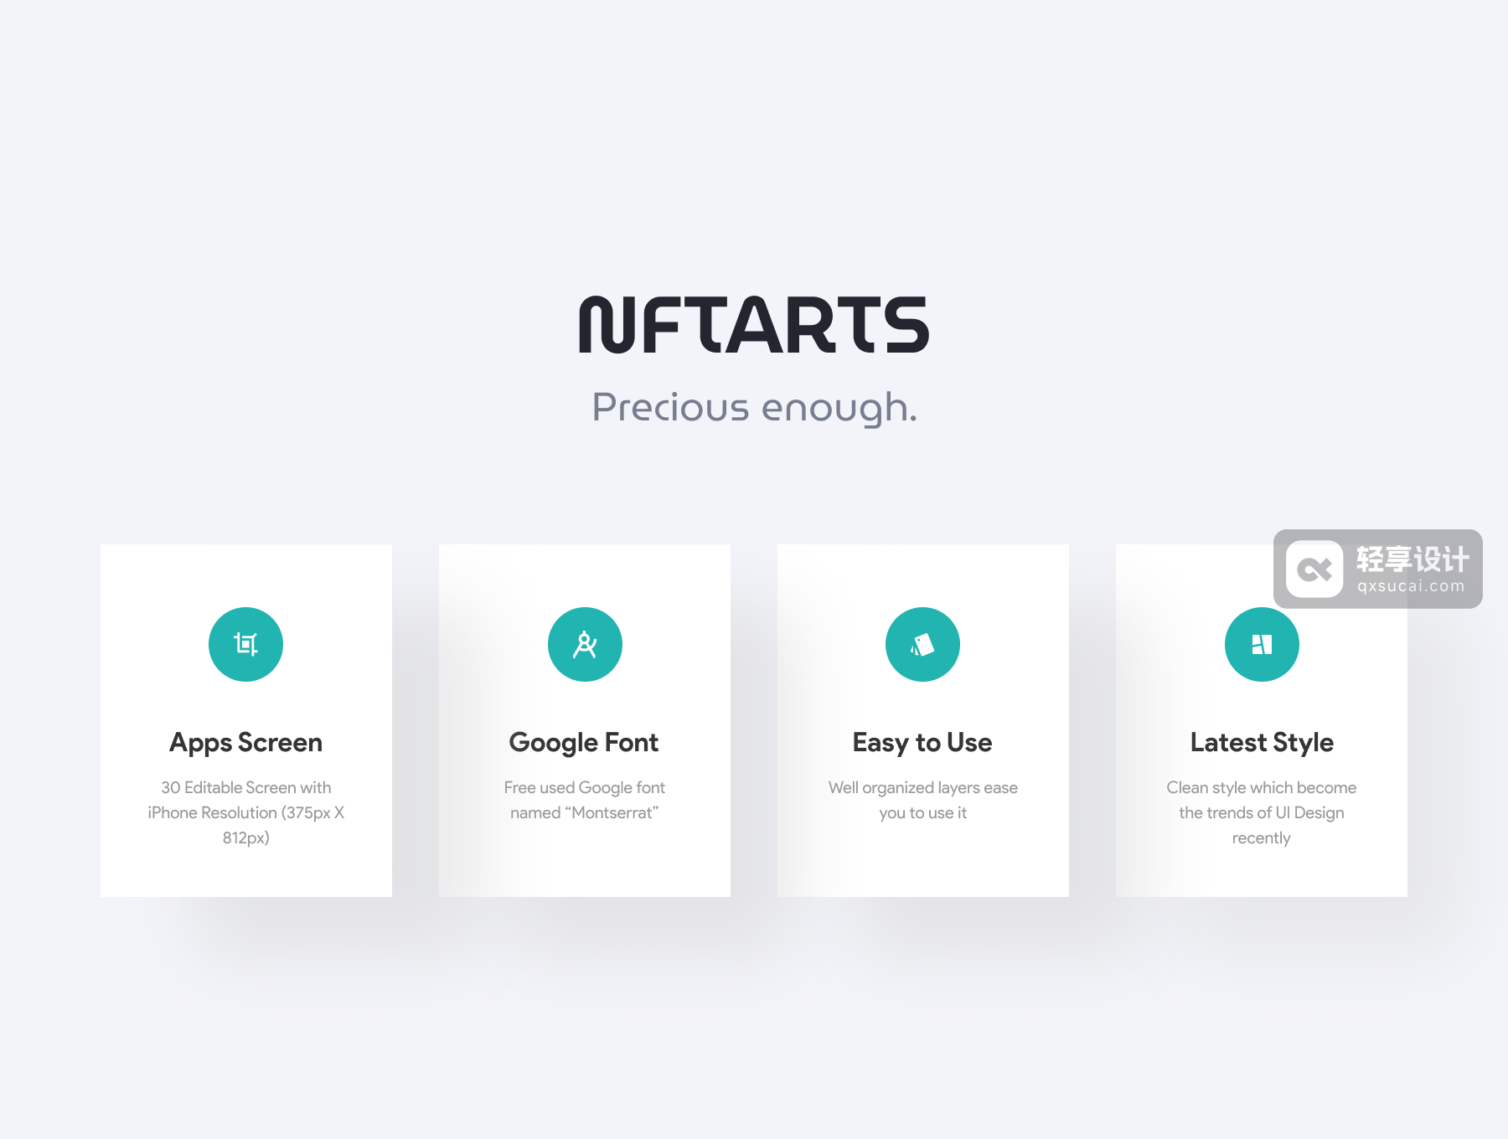Image resolution: width=1508 pixels, height=1139 pixels.
Task: Click the '30 Editable Screen' description text
Action: (245, 788)
